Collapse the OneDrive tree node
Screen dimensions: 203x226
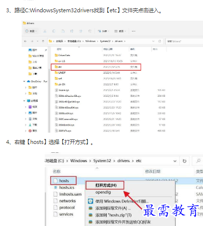(x=24, y=81)
